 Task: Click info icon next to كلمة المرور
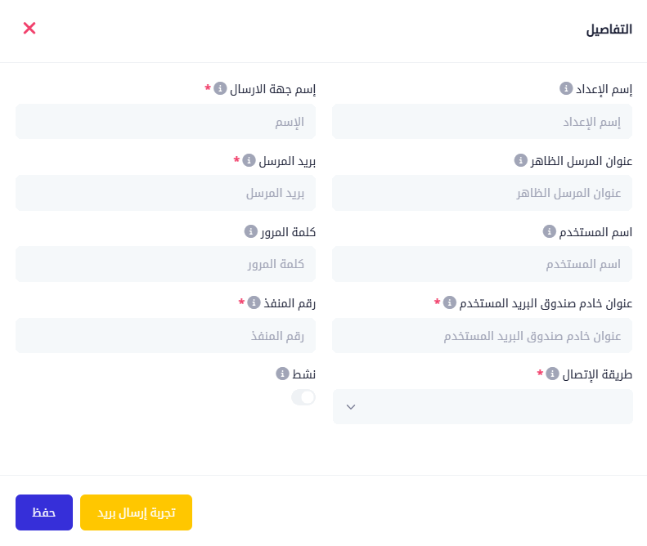(x=251, y=231)
